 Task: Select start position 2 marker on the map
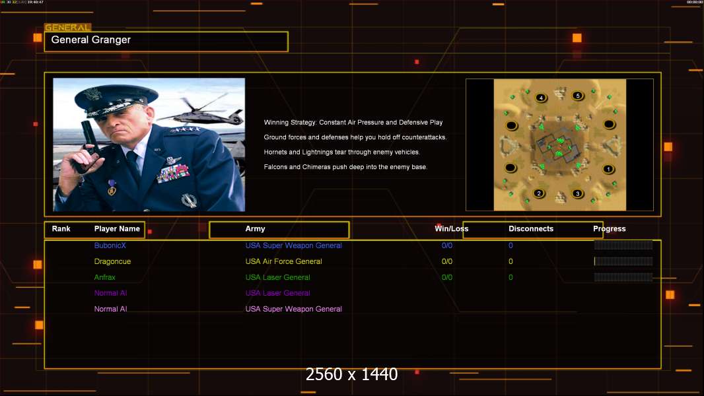(538, 193)
